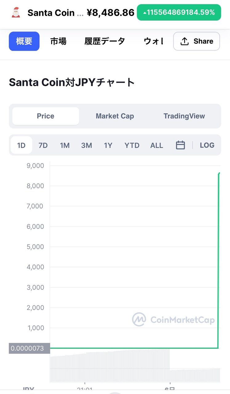Click the Share button

coord(196,41)
